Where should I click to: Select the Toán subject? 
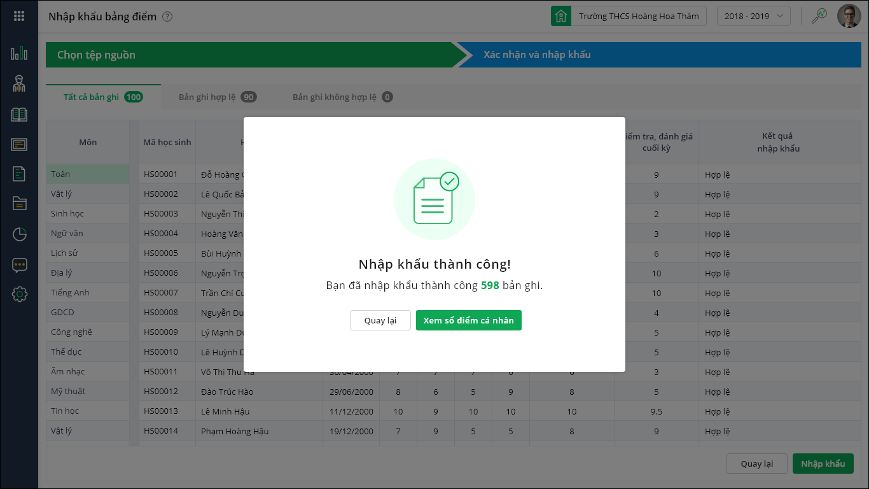point(88,174)
